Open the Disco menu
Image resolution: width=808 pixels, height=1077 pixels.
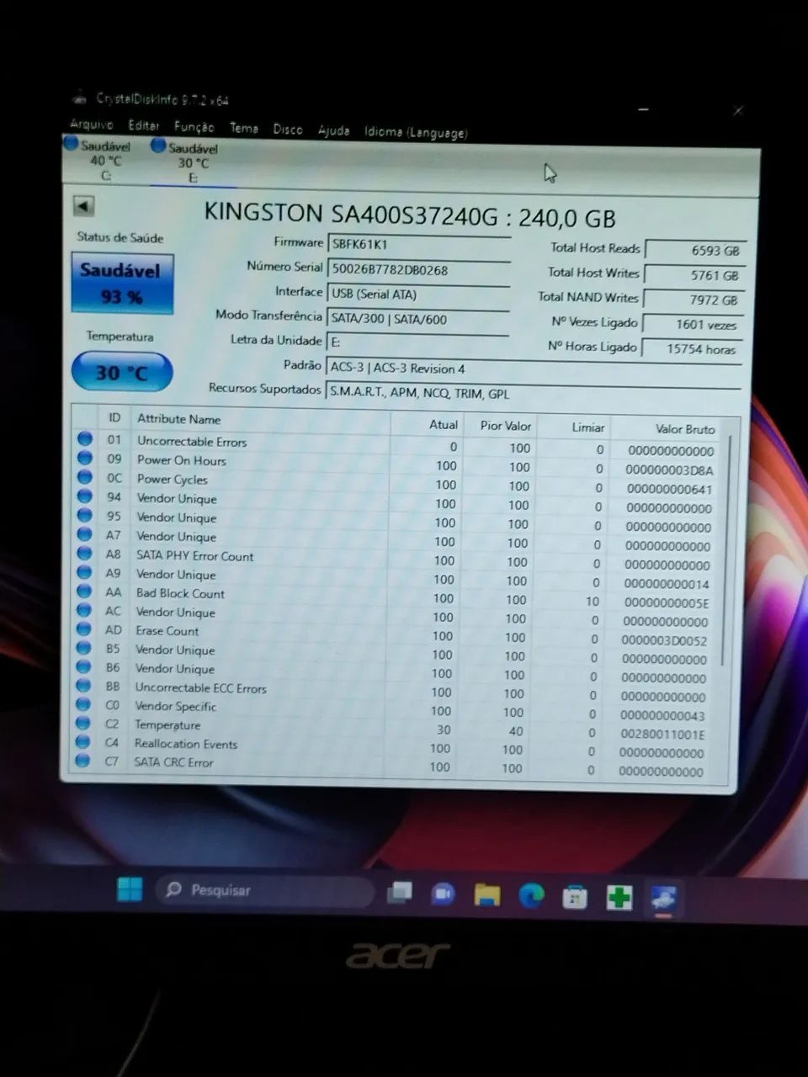click(287, 129)
